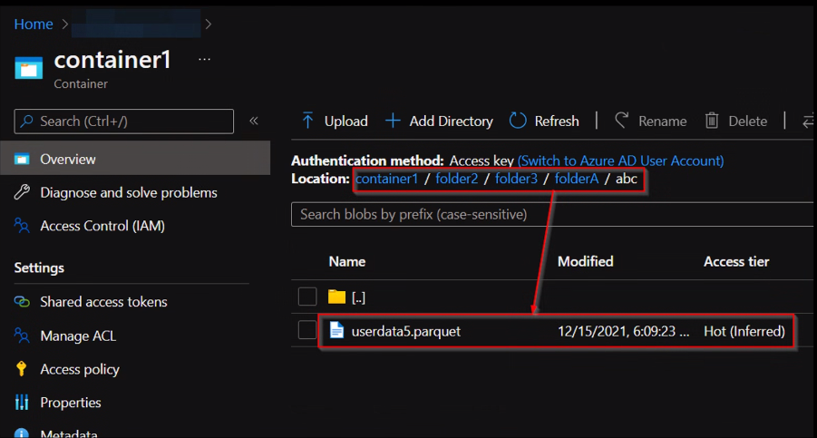The image size is (817, 438).
Task: Click the Refresh button label
Action: [x=557, y=122]
